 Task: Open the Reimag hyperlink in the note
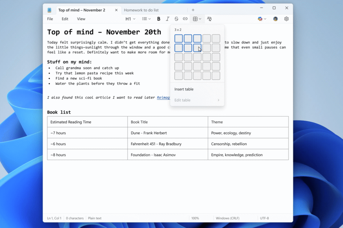[163, 97]
